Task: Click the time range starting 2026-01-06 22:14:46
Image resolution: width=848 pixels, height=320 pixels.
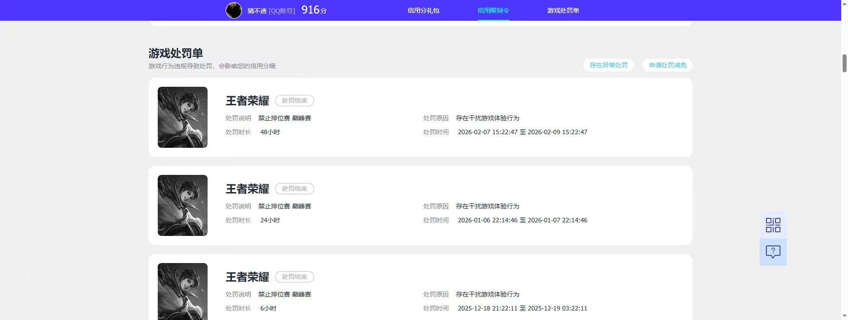Action: click(523, 220)
